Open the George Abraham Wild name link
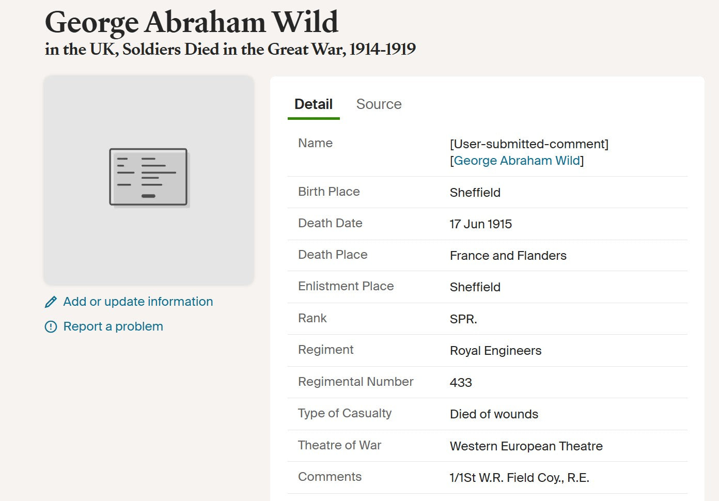Screen dimensions: 719x501 tap(517, 161)
